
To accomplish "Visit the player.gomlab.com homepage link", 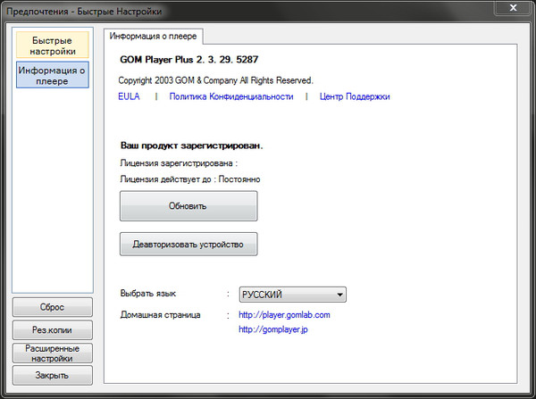I will click(x=284, y=315).
